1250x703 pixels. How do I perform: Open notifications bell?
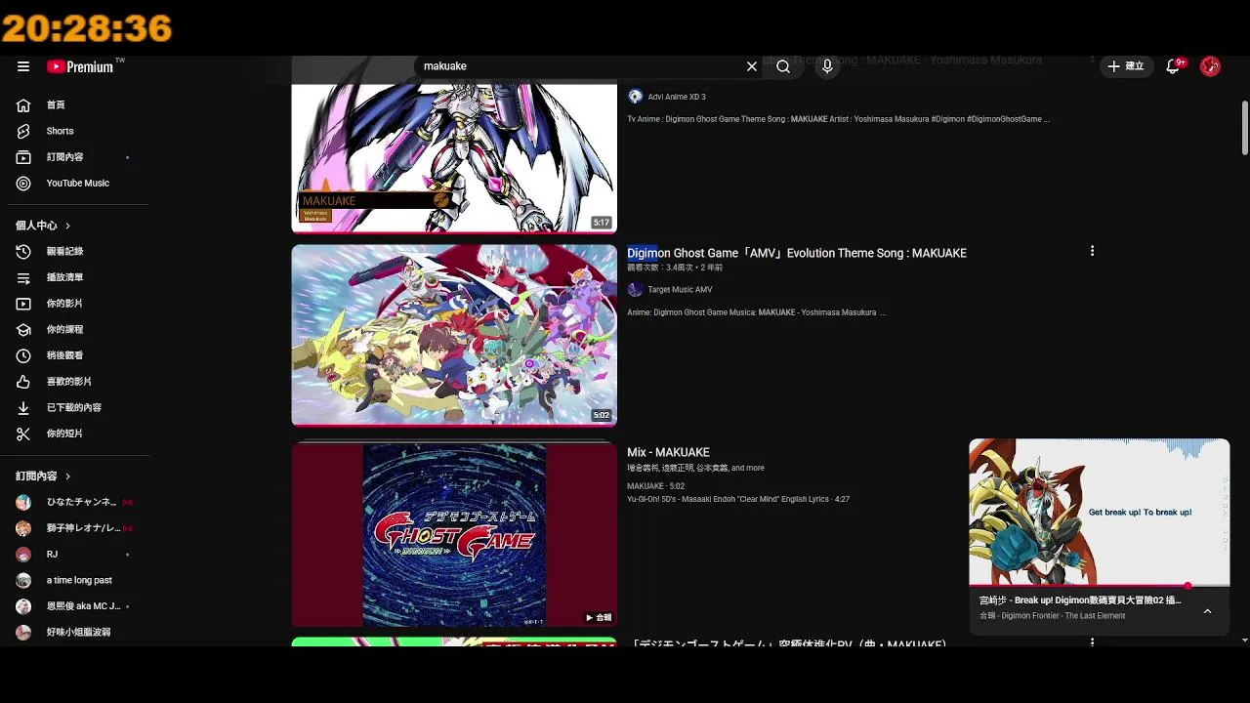pyautogui.click(x=1175, y=66)
